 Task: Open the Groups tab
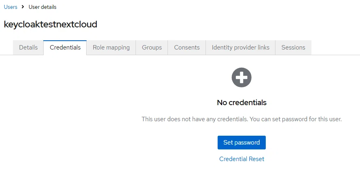coord(152,48)
